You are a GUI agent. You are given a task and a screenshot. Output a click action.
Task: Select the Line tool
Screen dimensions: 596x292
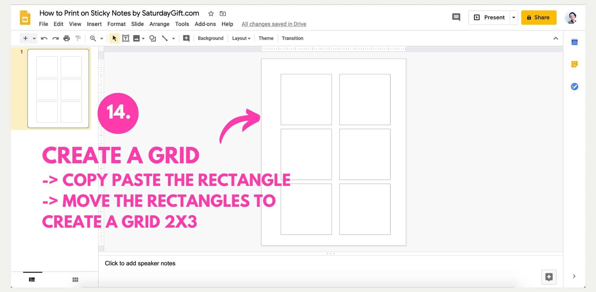point(164,38)
